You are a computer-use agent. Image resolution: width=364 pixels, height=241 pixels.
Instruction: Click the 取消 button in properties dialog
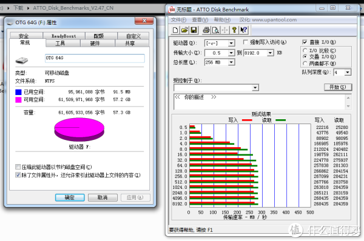[x=103, y=197]
